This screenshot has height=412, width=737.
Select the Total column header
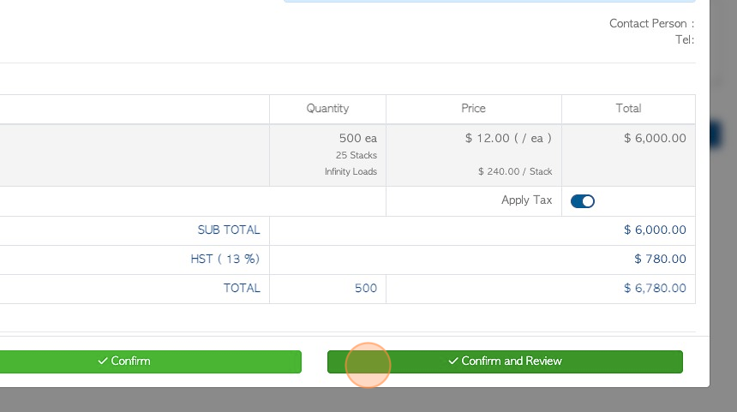pyautogui.click(x=628, y=109)
